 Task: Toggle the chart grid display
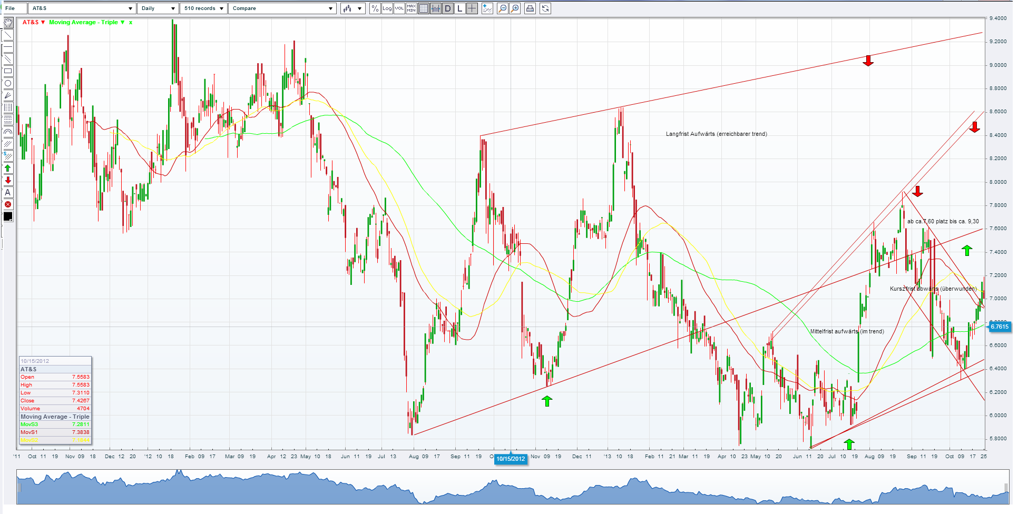(423, 8)
